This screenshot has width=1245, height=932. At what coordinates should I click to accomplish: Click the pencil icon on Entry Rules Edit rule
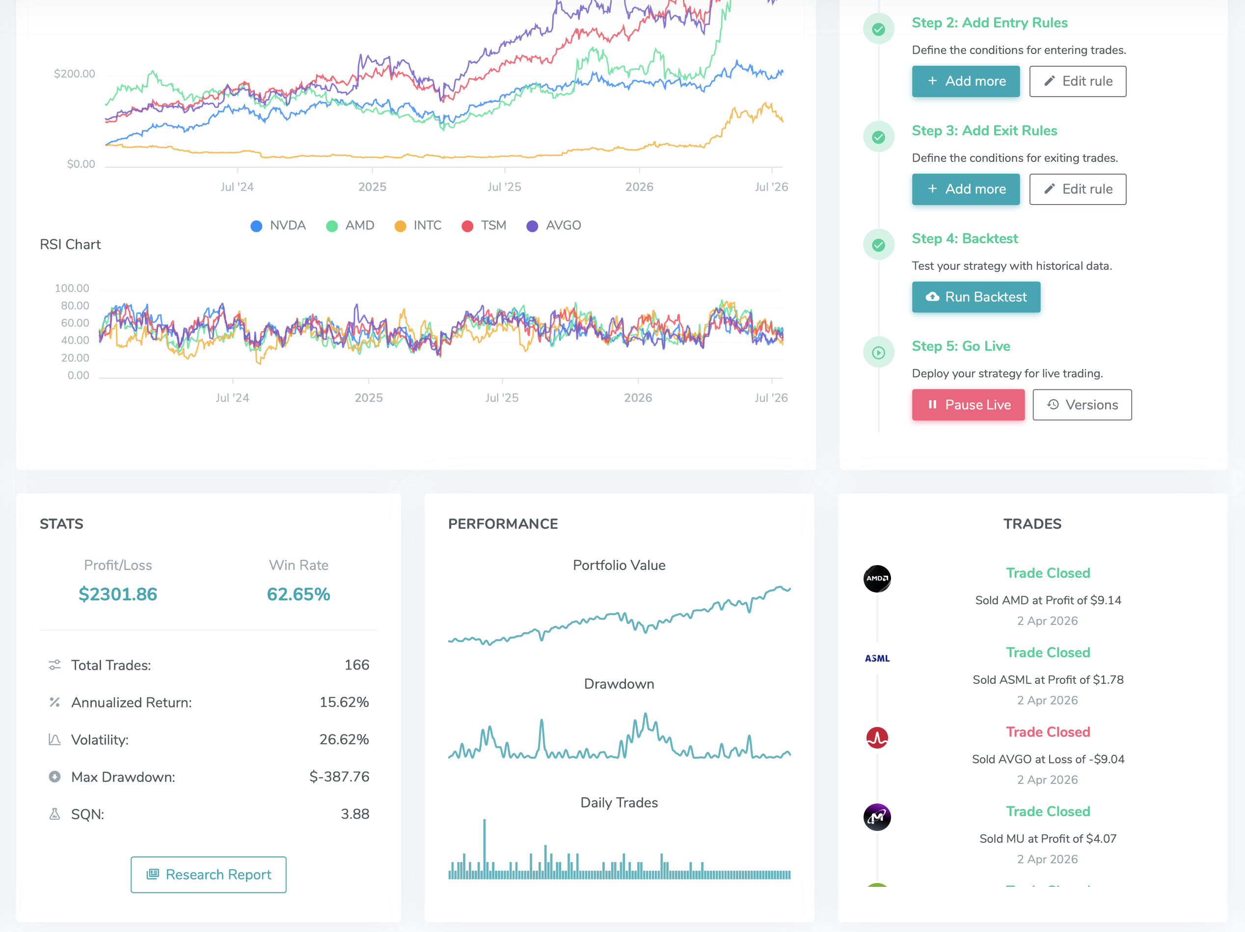pyautogui.click(x=1049, y=81)
